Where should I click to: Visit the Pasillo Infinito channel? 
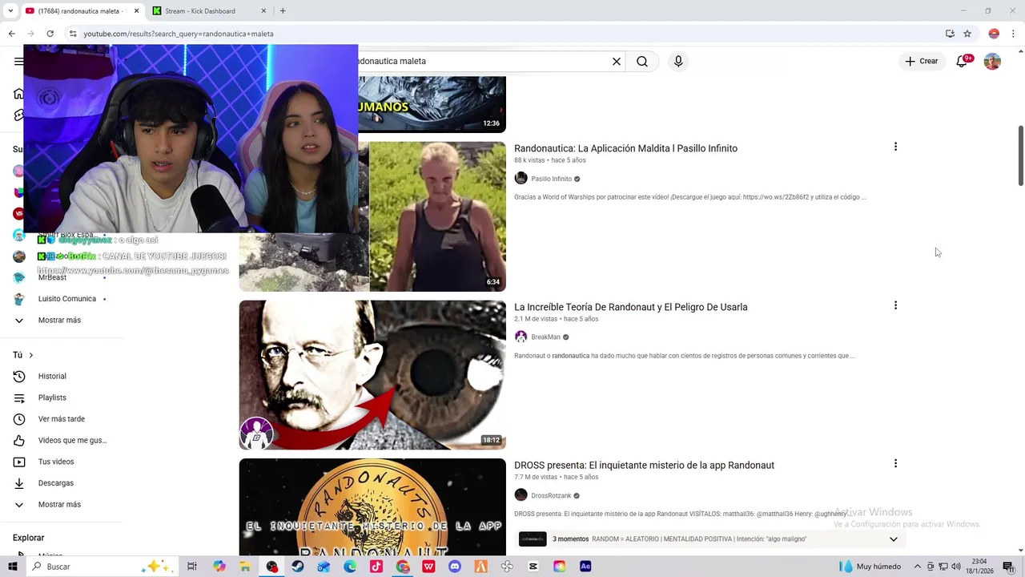pyautogui.click(x=551, y=179)
